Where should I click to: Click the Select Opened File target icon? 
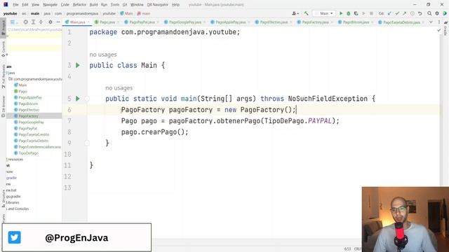pyautogui.click(x=25, y=22)
